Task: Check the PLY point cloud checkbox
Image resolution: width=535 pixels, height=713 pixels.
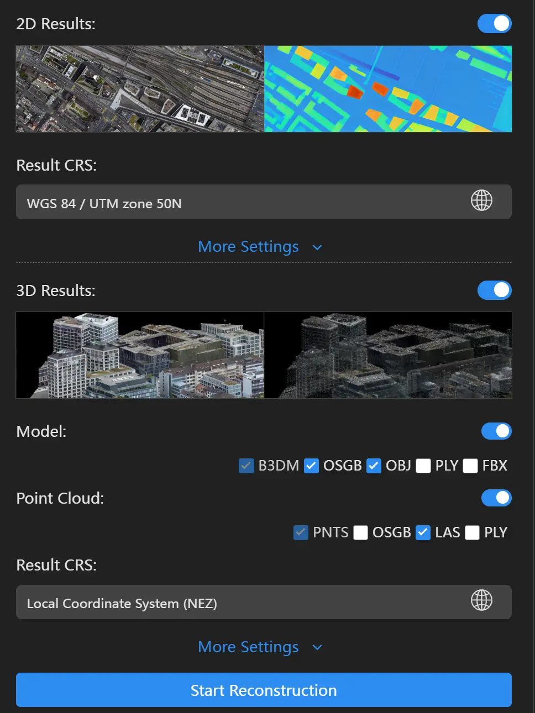Action: pos(473,533)
